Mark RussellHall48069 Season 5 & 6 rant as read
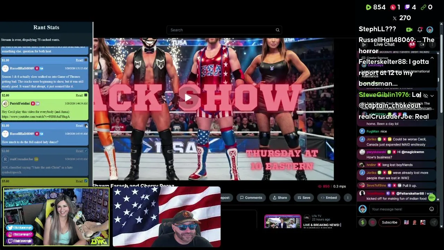Image resolution: width=444 pixels, height=250 pixels. (86, 60)
